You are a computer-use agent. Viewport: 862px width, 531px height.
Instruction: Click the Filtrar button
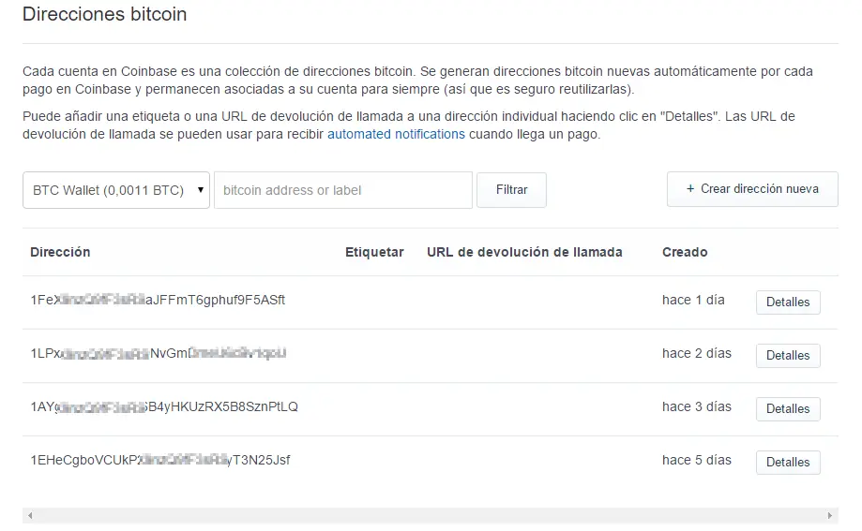(x=511, y=190)
